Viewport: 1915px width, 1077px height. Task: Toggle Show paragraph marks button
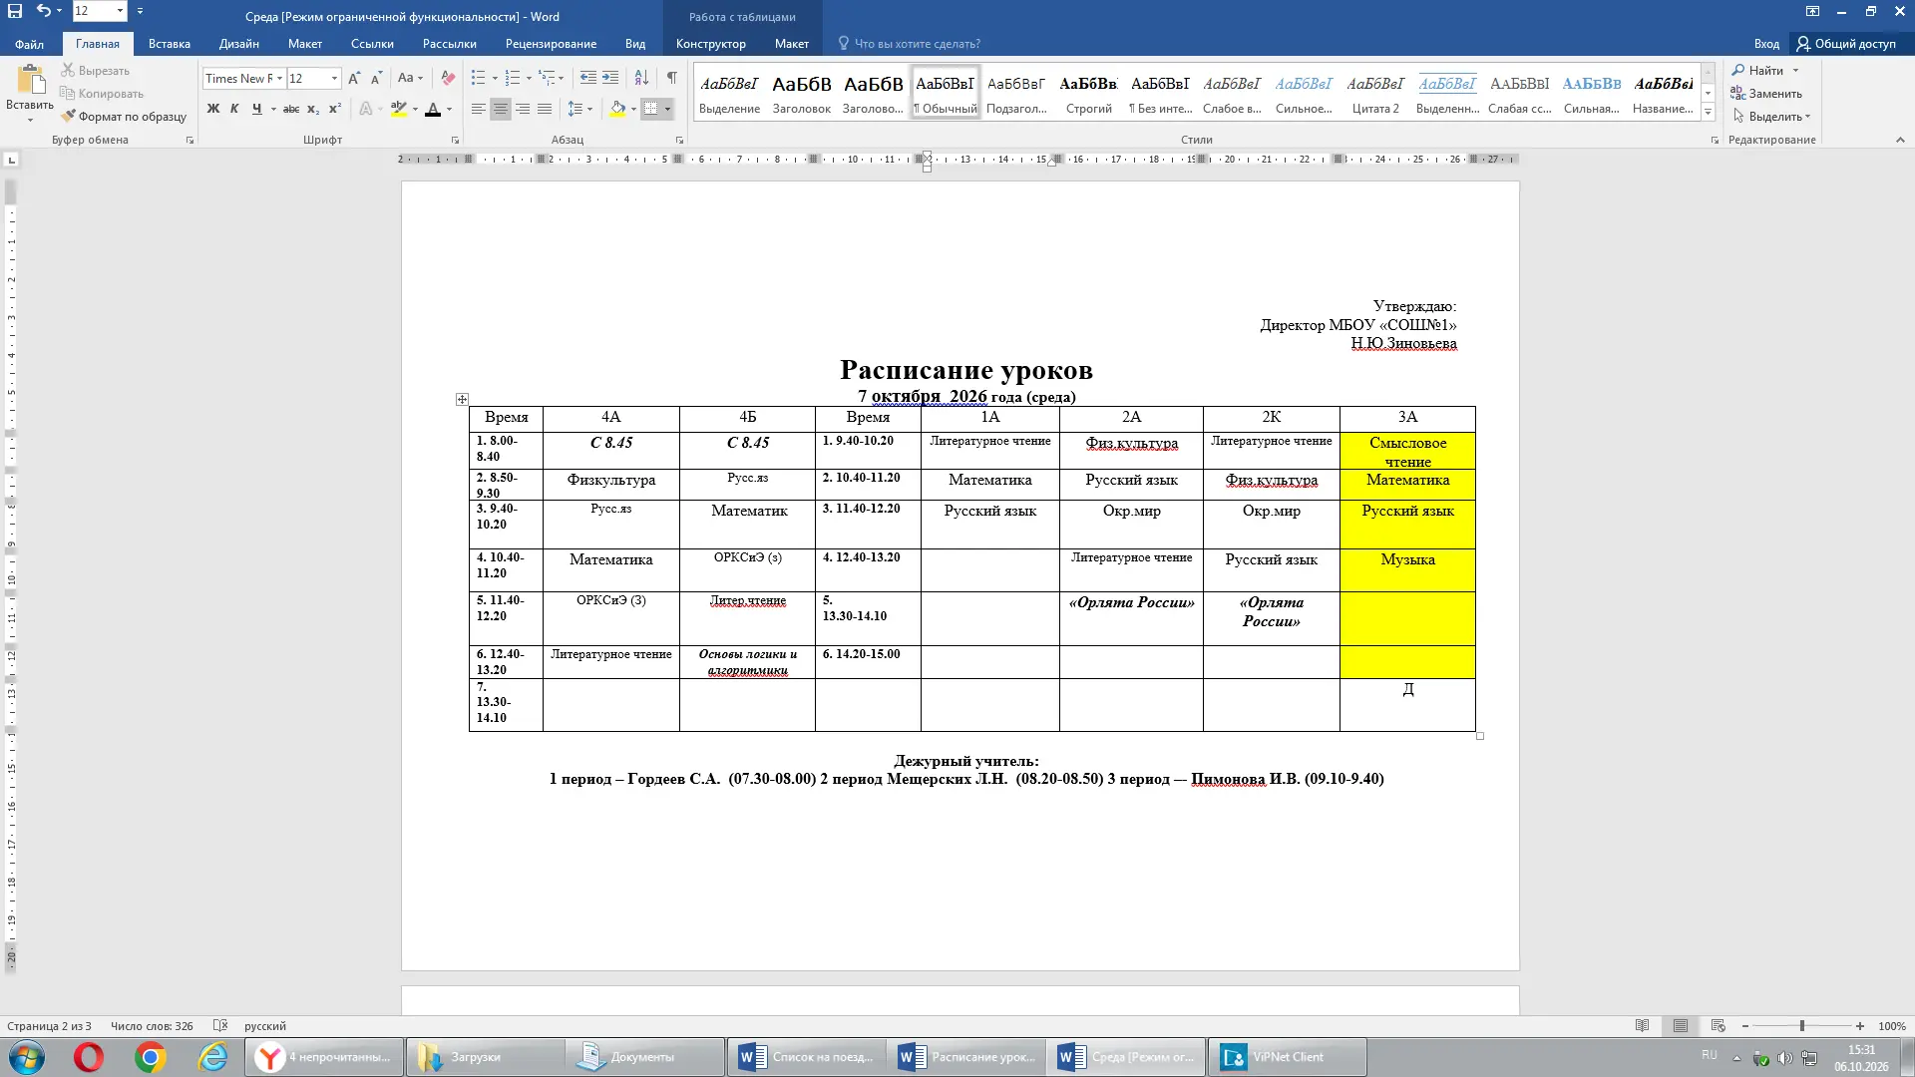(x=672, y=78)
